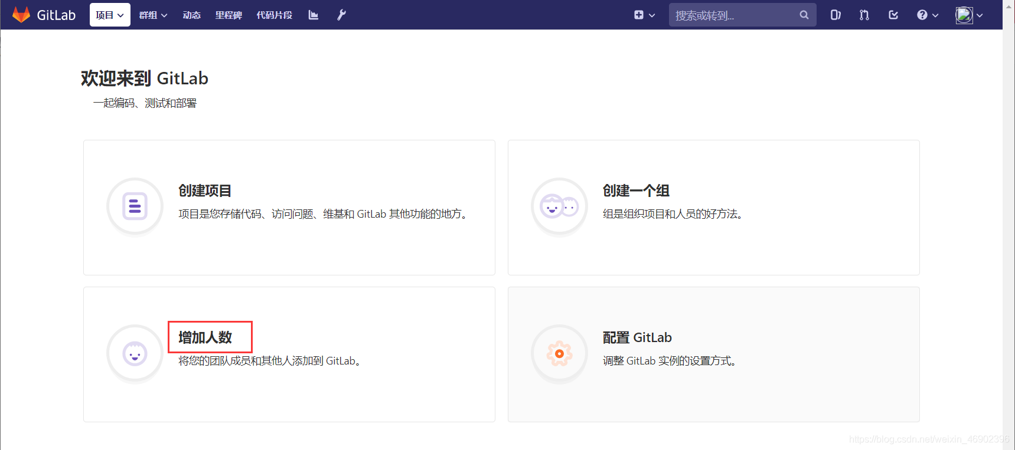Click the 创建一个组 heading link

pyautogui.click(x=636, y=190)
